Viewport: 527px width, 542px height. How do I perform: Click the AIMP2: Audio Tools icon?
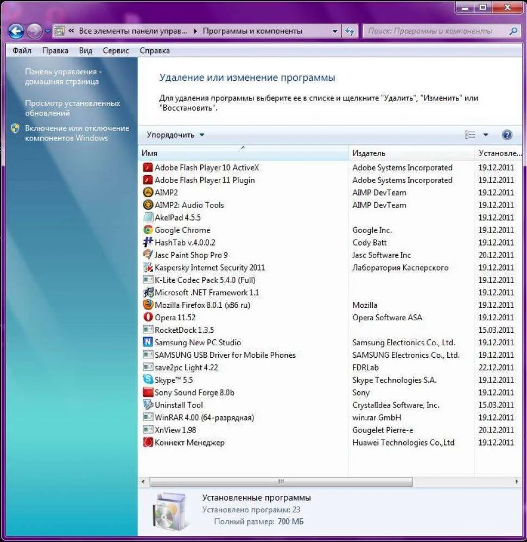(148, 205)
